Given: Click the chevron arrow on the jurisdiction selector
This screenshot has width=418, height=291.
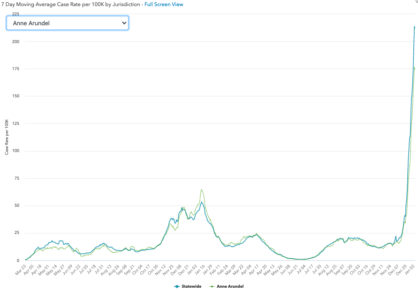Looking at the screenshot, I should coord(124,23).
